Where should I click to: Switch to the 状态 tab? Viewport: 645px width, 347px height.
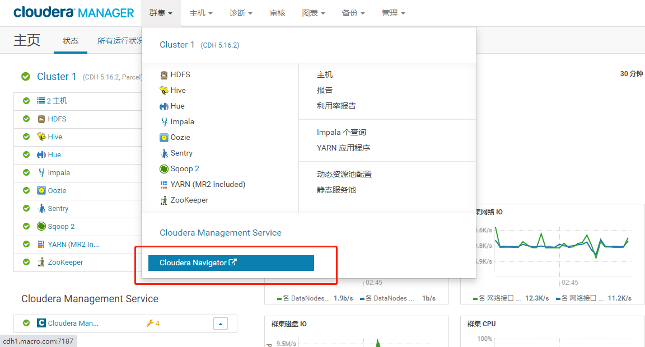71,41
